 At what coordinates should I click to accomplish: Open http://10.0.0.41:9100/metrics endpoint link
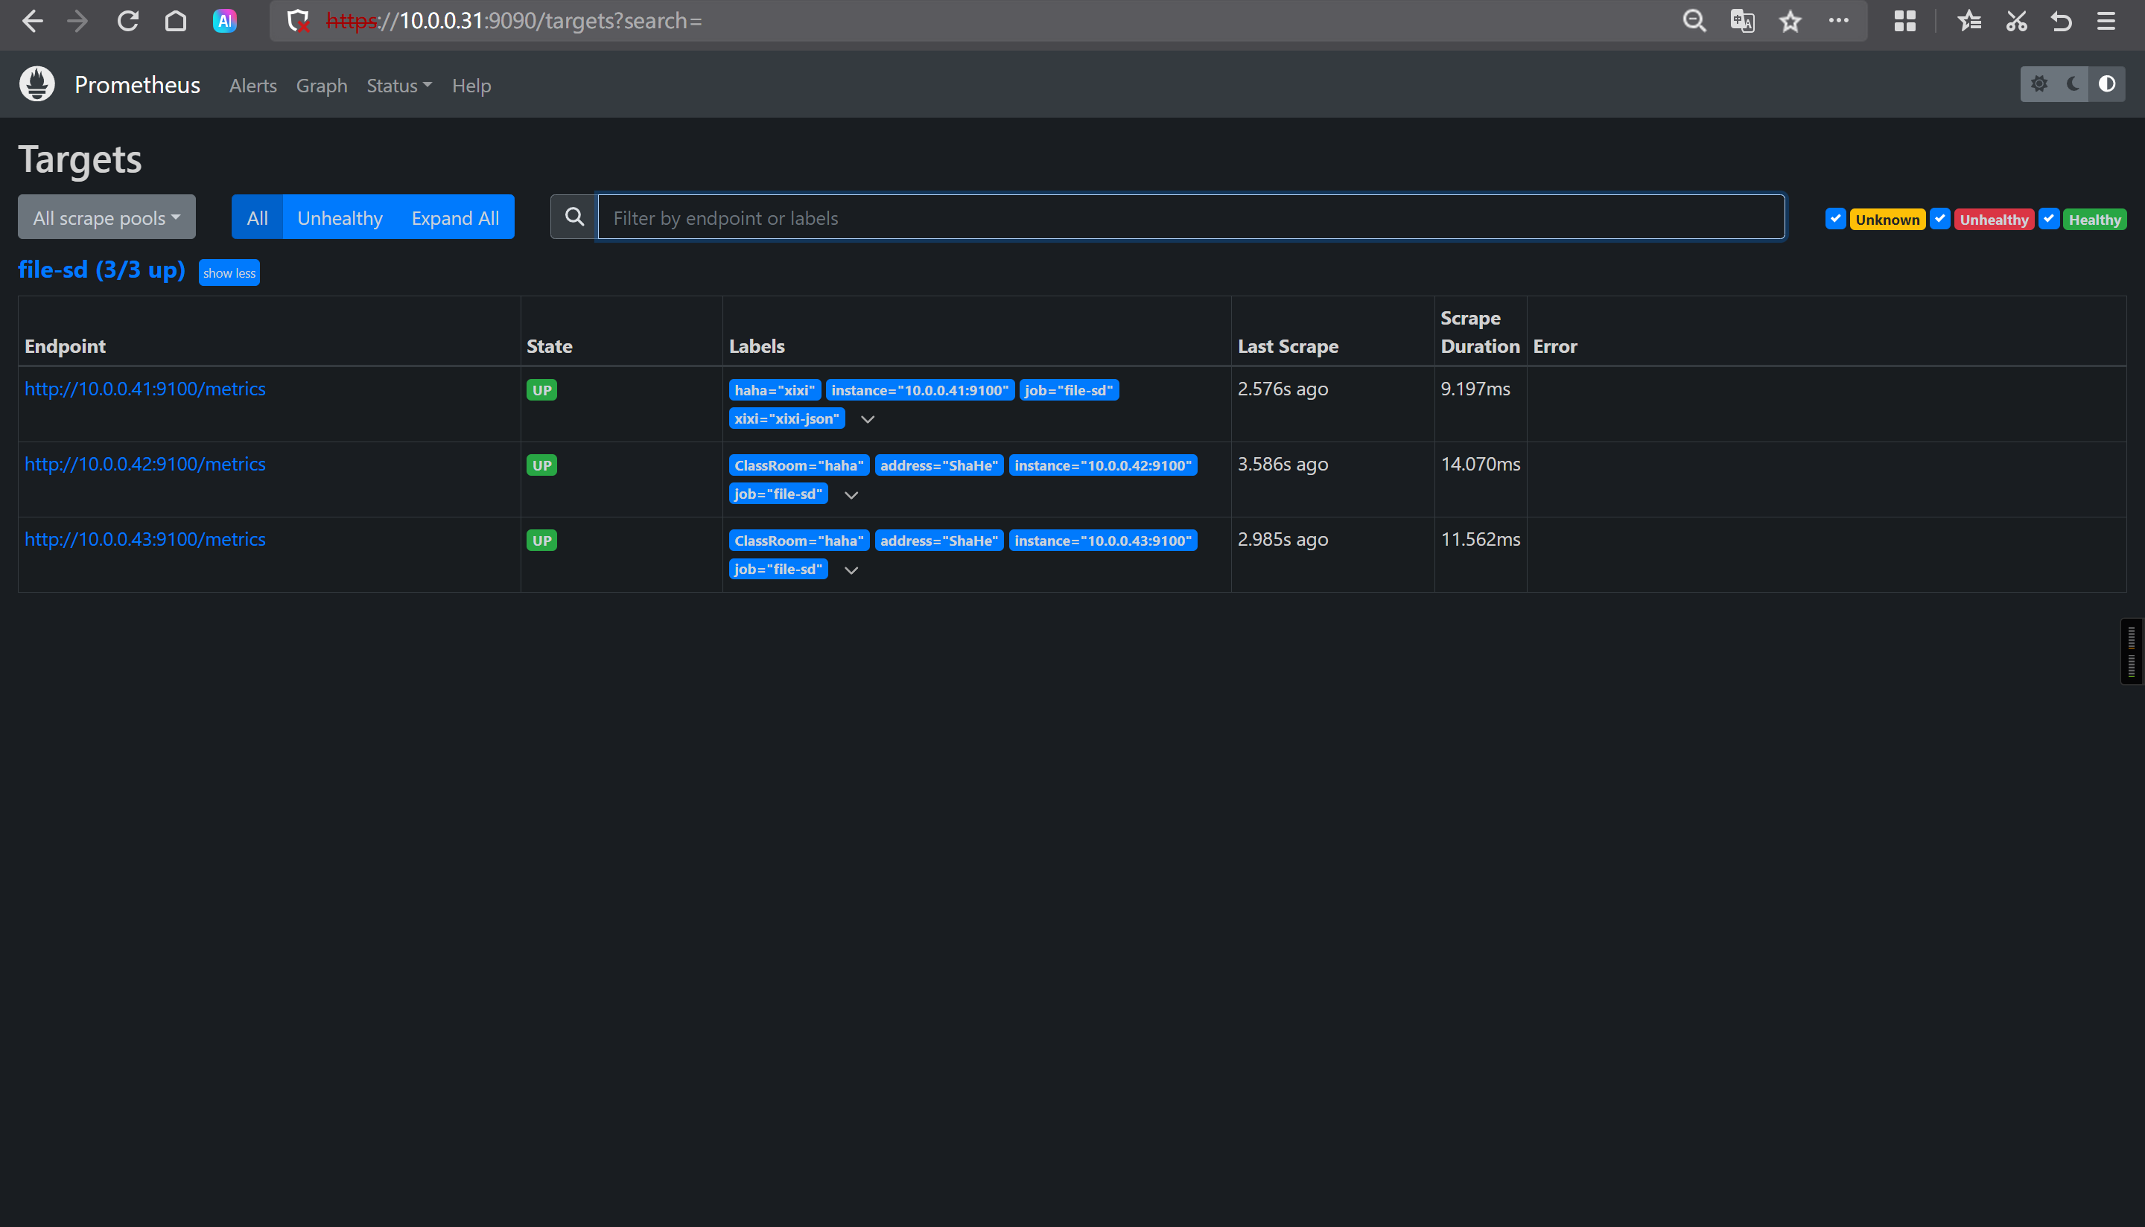click(x=145, y=389)
